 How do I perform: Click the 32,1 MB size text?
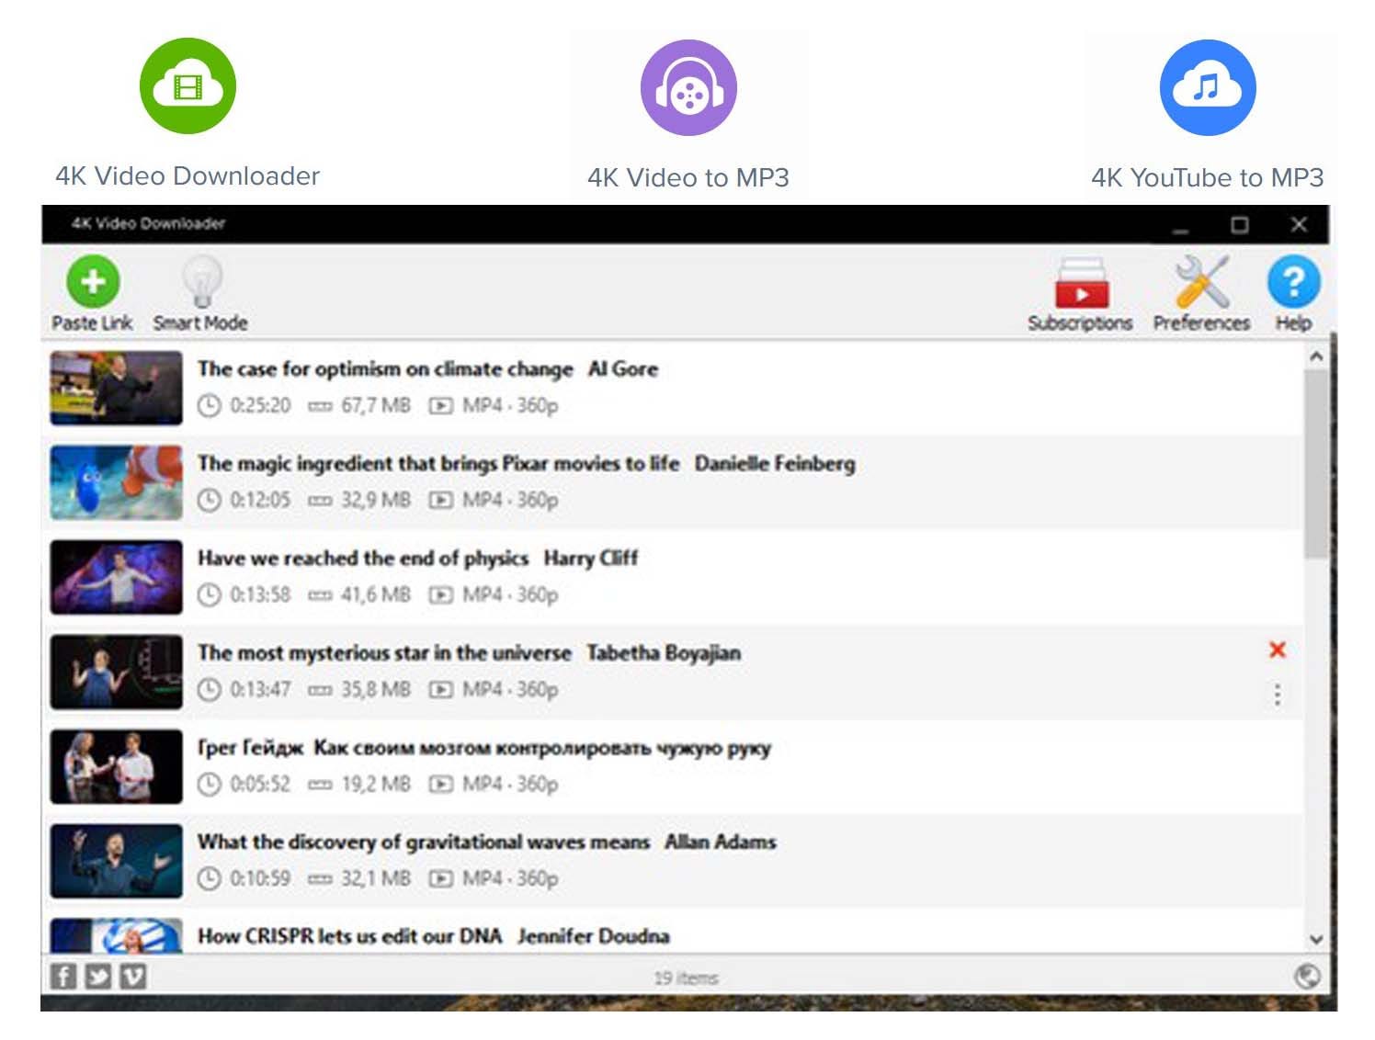[376, 878]
